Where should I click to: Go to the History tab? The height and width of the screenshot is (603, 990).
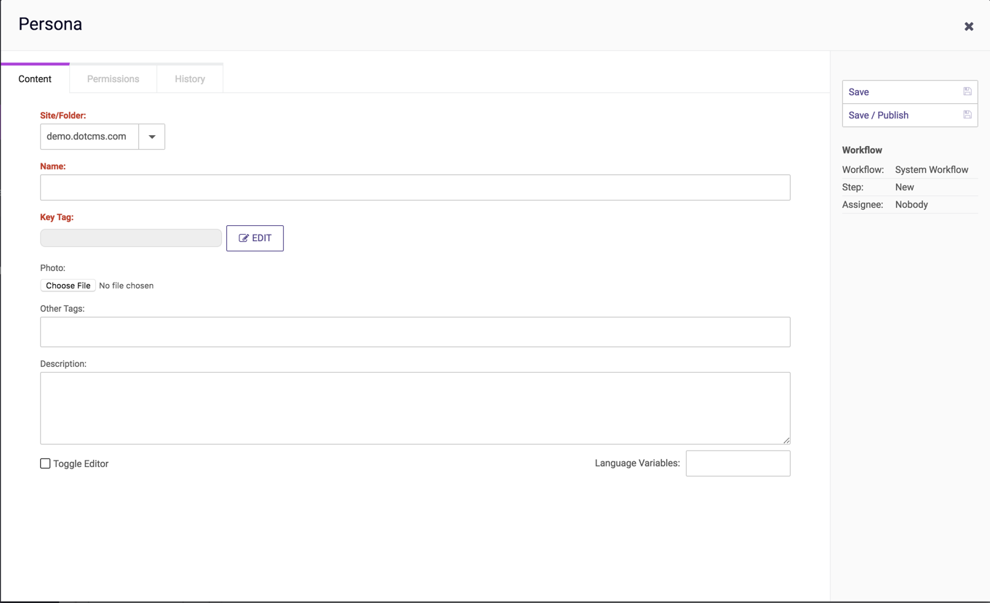pyautogui.click(x=190, y=79)
